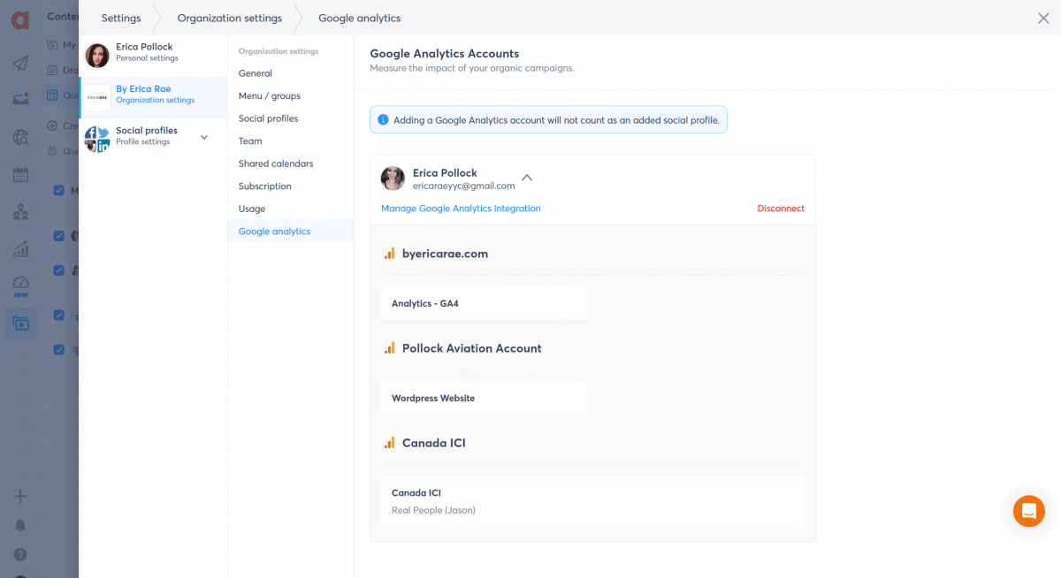Viewport: 1061px width, 578px height.
Task: Click the notification bell icon
Action: tap(20, 526)
